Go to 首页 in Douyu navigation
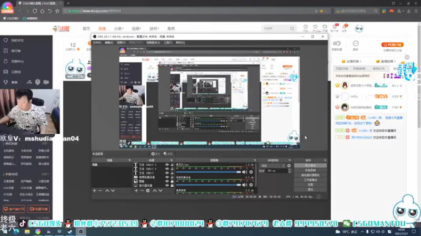This screenshot has width=421, height=236. tap(86, 29)
